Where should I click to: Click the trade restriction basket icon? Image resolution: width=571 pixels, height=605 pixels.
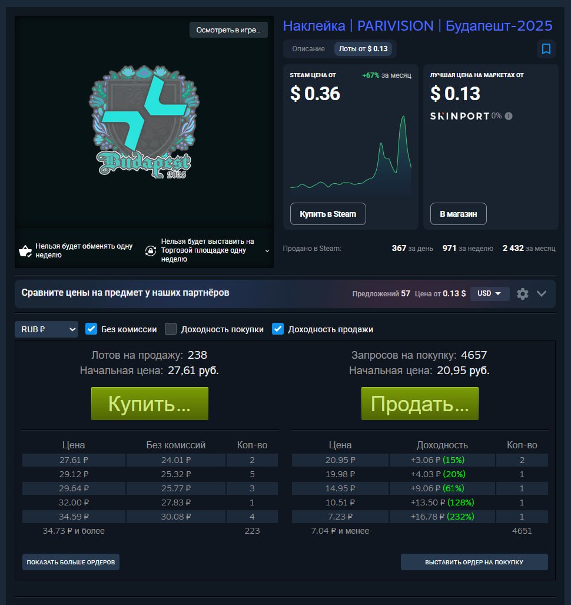25,251
